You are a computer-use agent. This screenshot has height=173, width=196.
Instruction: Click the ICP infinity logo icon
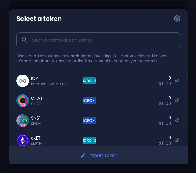click(23, 81)
